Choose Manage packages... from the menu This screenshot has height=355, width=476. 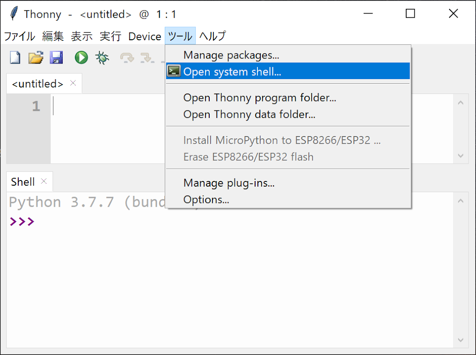pyautogui.click(x=288, y=55)
